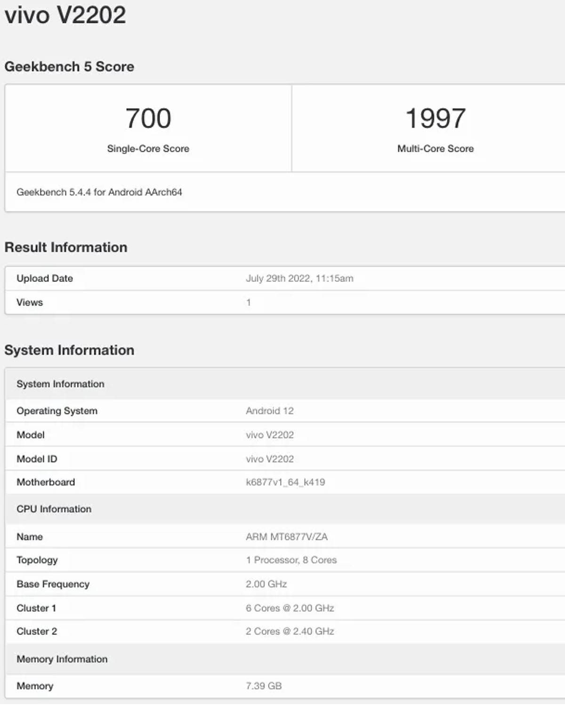Select the CPU Information subsection header
565x706 pixels.
coord(54,509)
